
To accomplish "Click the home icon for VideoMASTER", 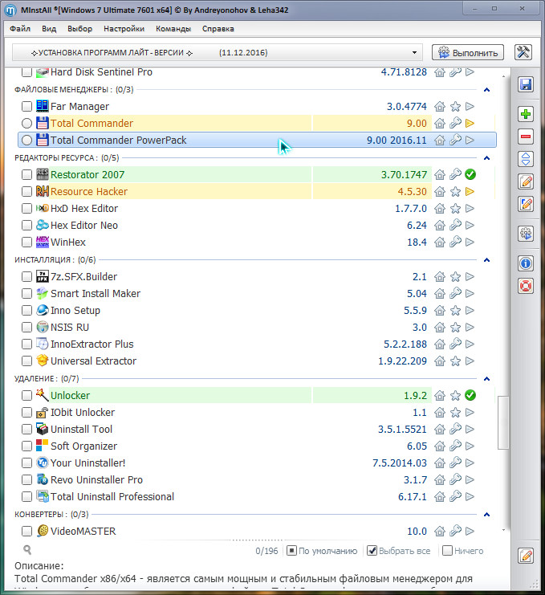I will click(x=440, y=532).
